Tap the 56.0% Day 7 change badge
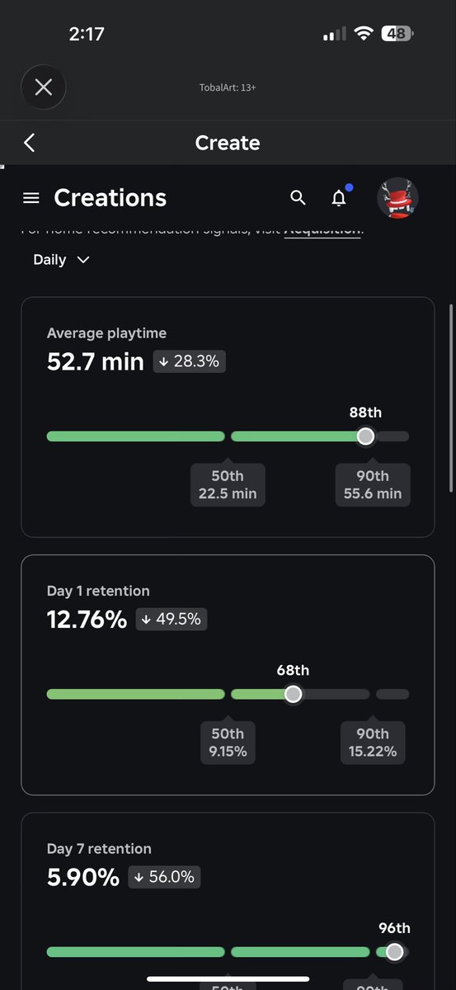The image size is (456, 990). (164, 877)
